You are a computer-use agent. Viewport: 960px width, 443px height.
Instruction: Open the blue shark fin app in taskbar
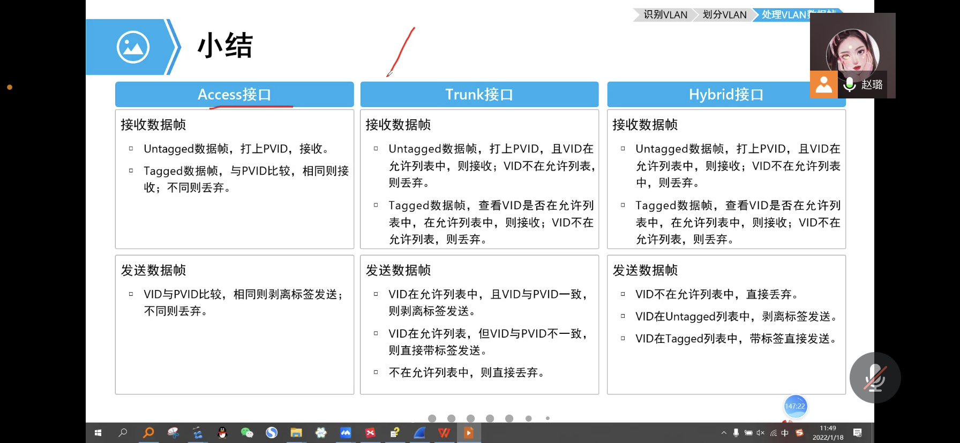tap(419, 433)
